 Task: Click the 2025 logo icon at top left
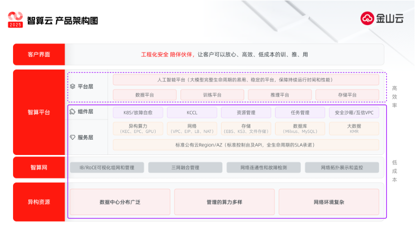[x=15, y=20]
